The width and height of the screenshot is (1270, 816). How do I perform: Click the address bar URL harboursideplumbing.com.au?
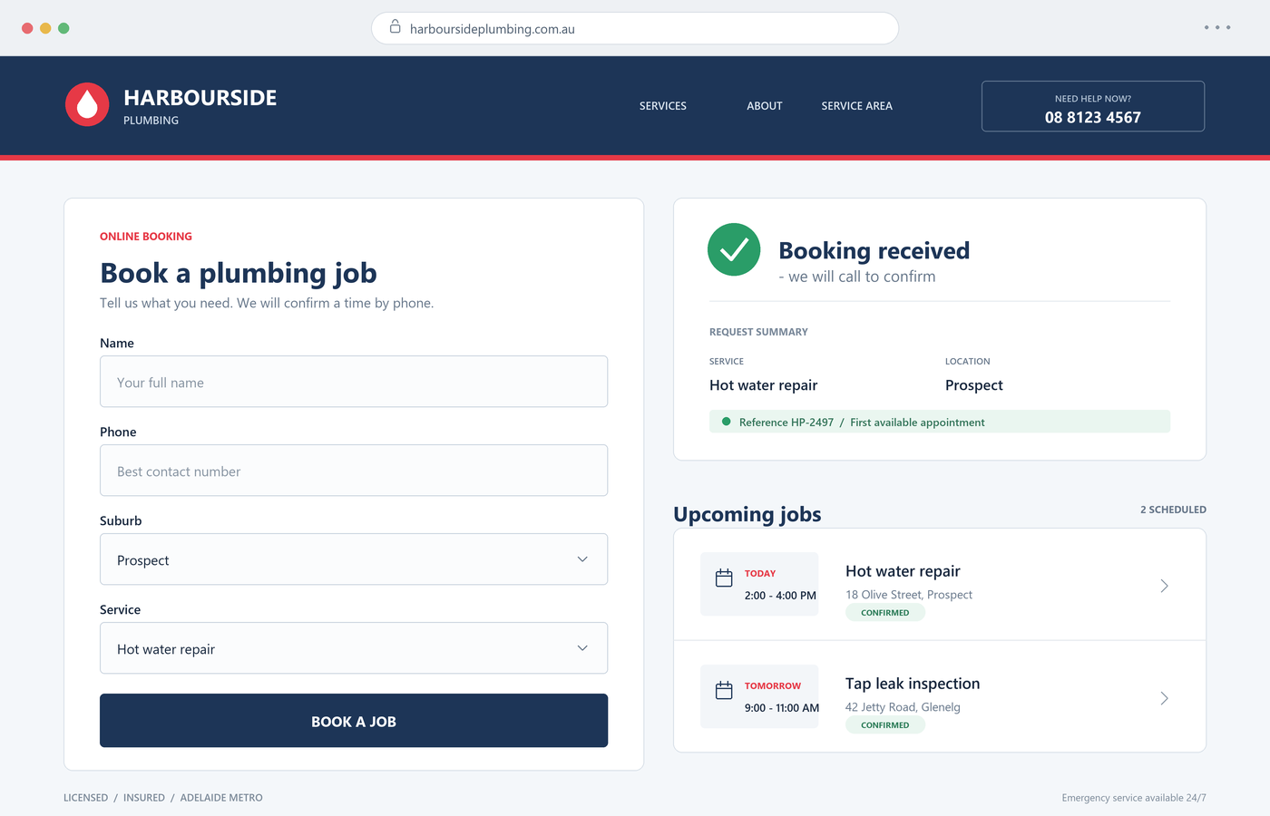click(x=493, y=29)
